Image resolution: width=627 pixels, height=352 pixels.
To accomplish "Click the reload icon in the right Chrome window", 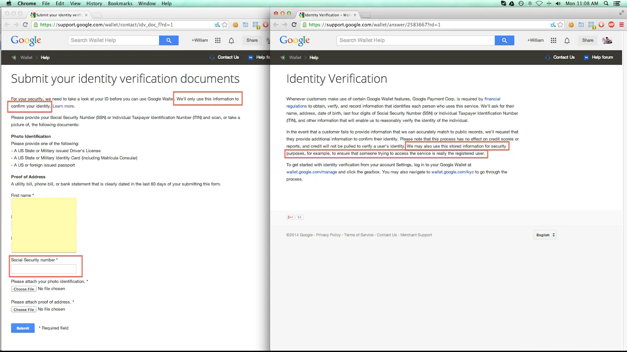I will pyautogui.click(x=294, y=25).
